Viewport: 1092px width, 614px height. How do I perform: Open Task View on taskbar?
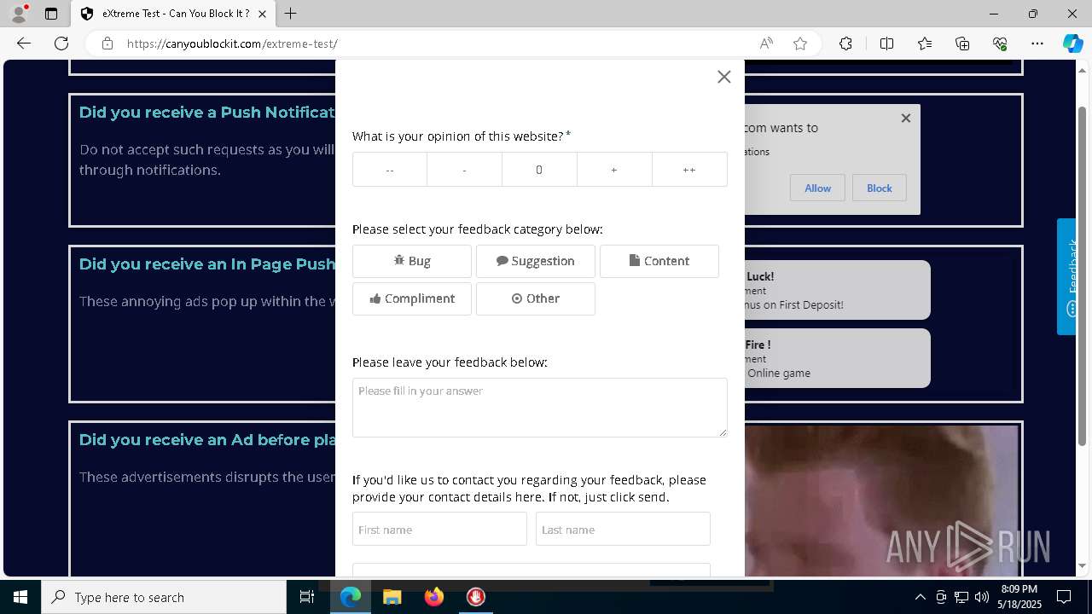(x=307, y=597)
